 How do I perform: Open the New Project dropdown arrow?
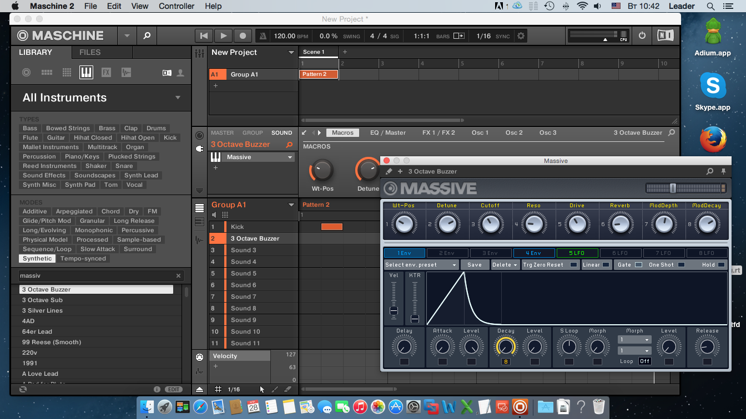(x=291, y=53)
